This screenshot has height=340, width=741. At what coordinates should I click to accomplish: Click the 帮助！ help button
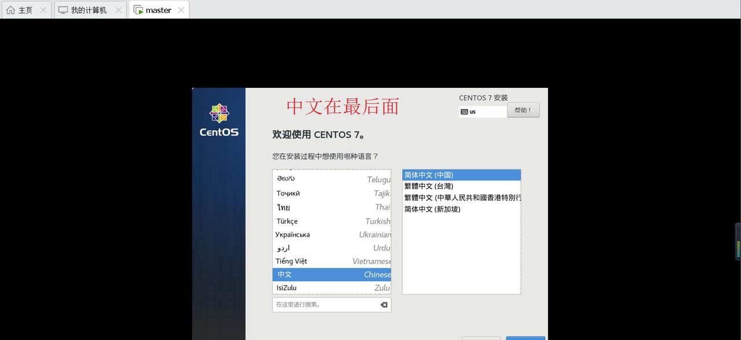[x=523, y=110]
